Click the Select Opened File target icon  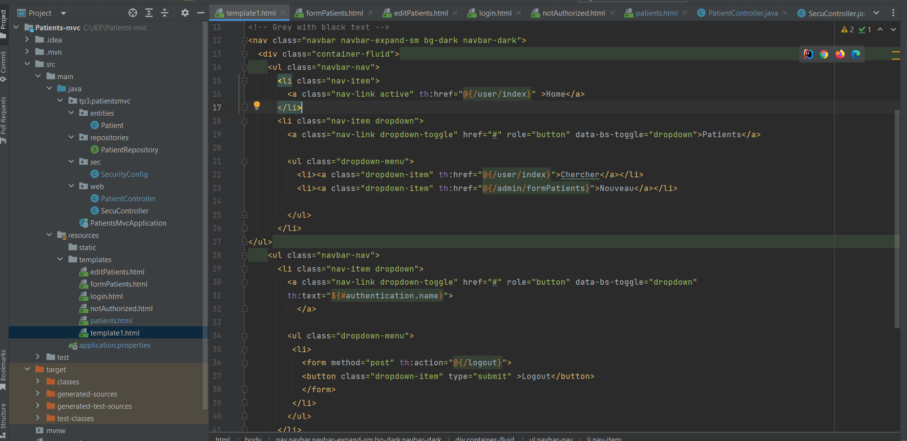[133, 13]
